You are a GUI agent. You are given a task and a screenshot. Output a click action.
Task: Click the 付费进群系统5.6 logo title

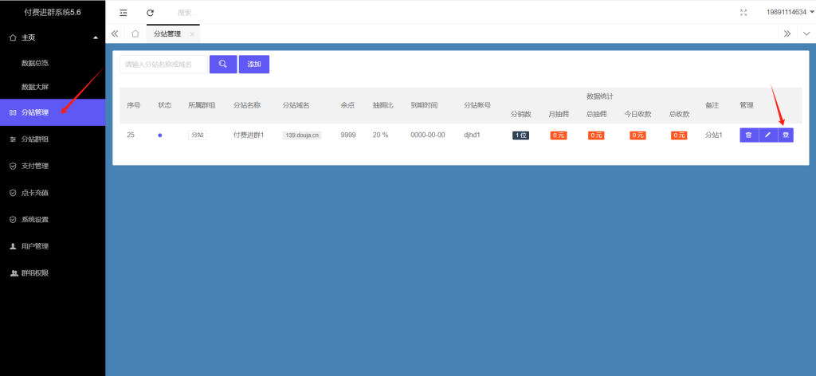coord(53,12)
